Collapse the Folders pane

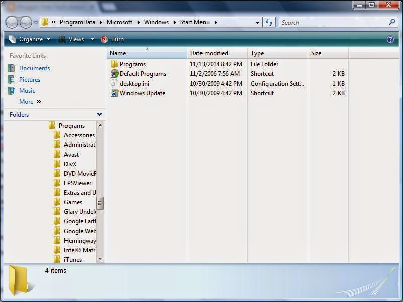(x=99, y=115)
